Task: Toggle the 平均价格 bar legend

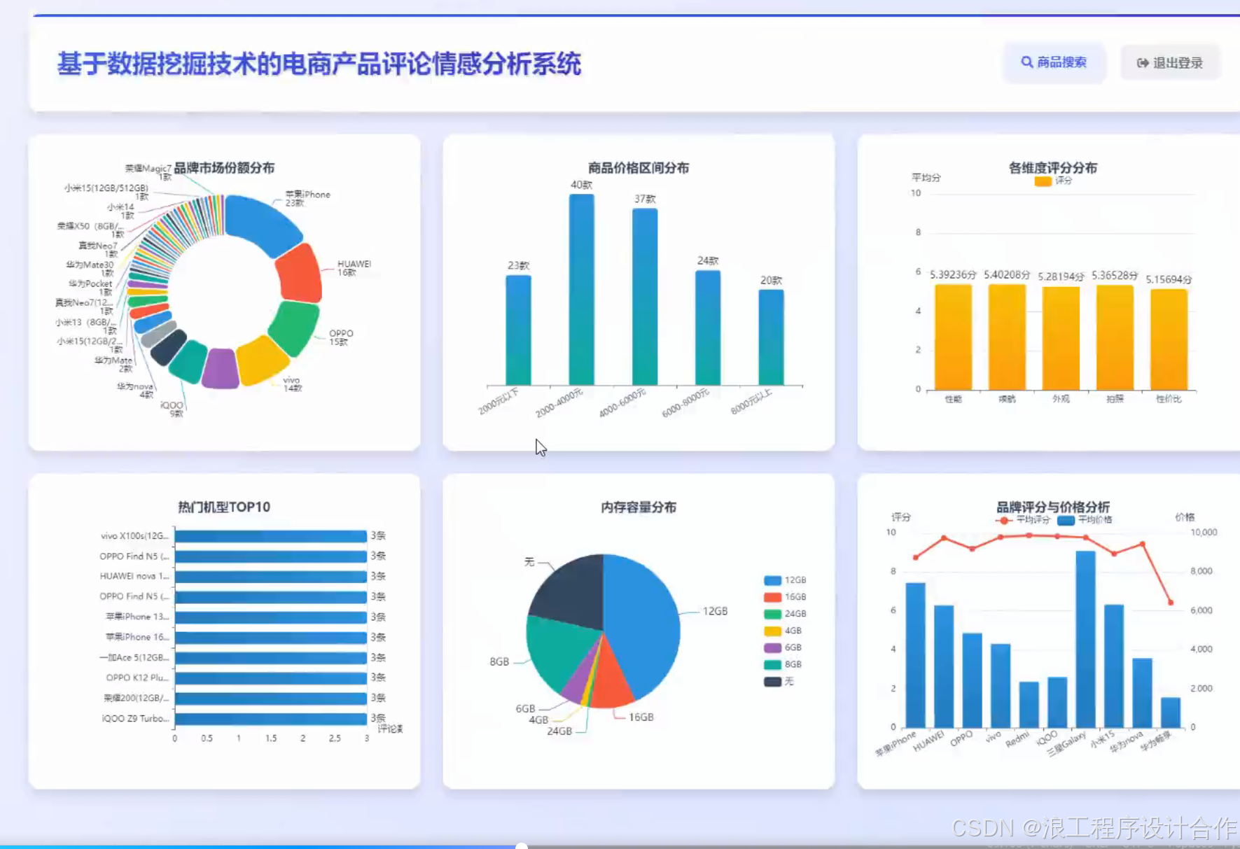Action: [1085, 520]
